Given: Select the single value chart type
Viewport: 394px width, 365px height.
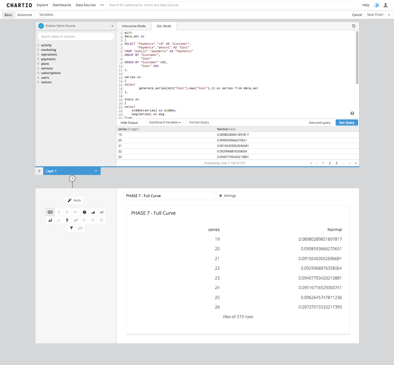Looking at the screenshot, I should click(59, 212).
